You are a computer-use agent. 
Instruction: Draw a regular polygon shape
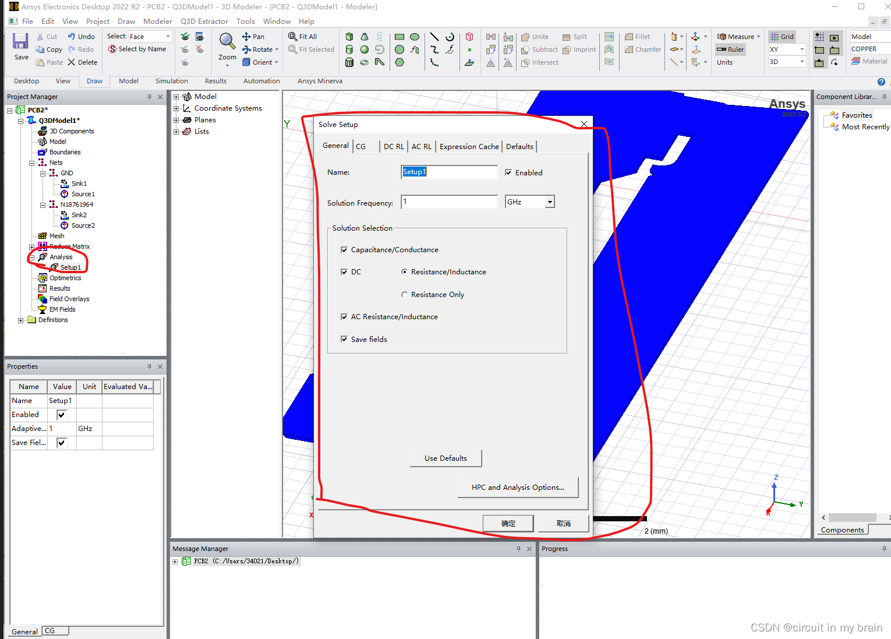(x=399, y=62)
